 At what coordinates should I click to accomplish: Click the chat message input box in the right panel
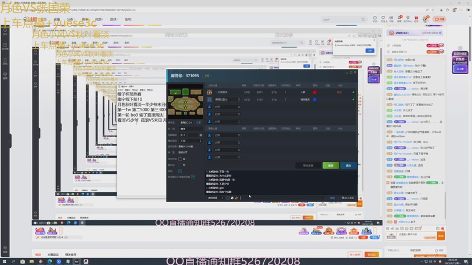pyautogui.click(x=417, y=236)
